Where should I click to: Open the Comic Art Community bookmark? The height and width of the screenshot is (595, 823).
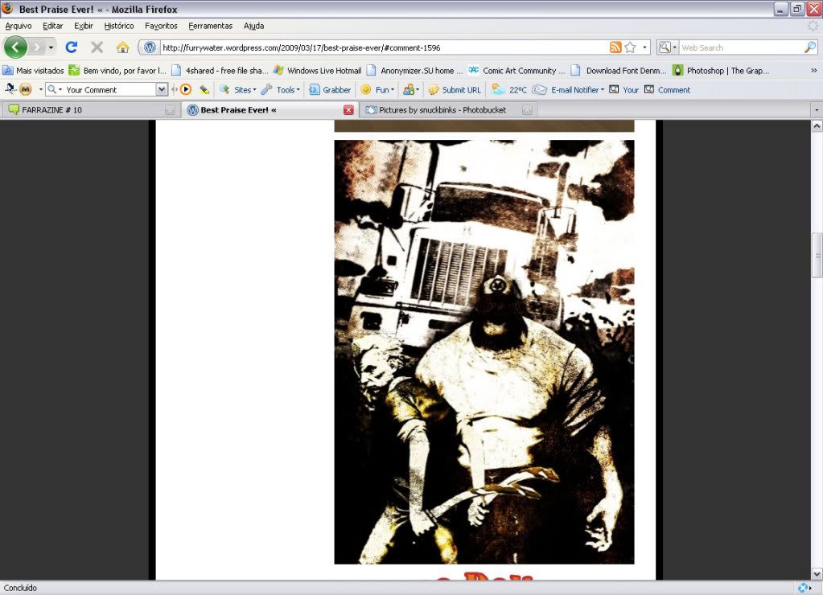(x=517, y=70)
